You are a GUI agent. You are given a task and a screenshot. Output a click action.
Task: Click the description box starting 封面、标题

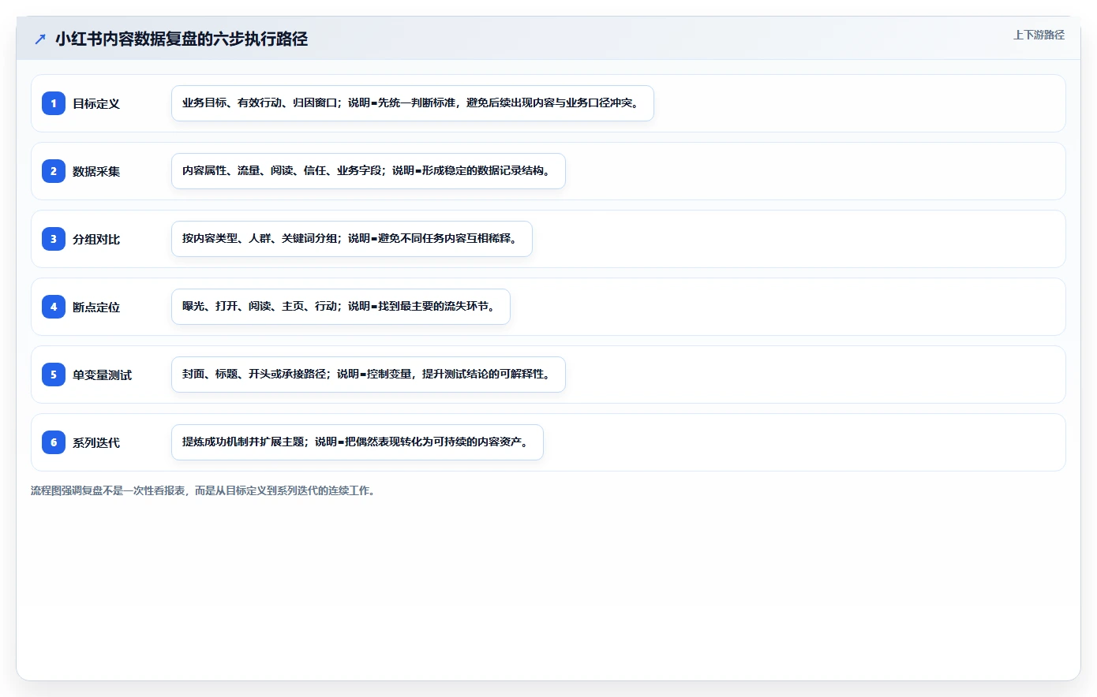pyautogui.click(x=369, y=375)
